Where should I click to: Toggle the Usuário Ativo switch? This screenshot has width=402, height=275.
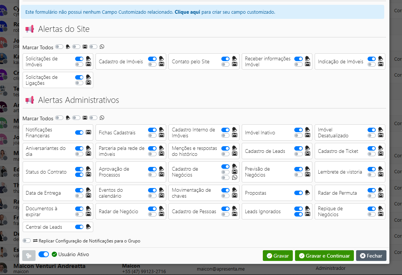click(x=44, y=254)
